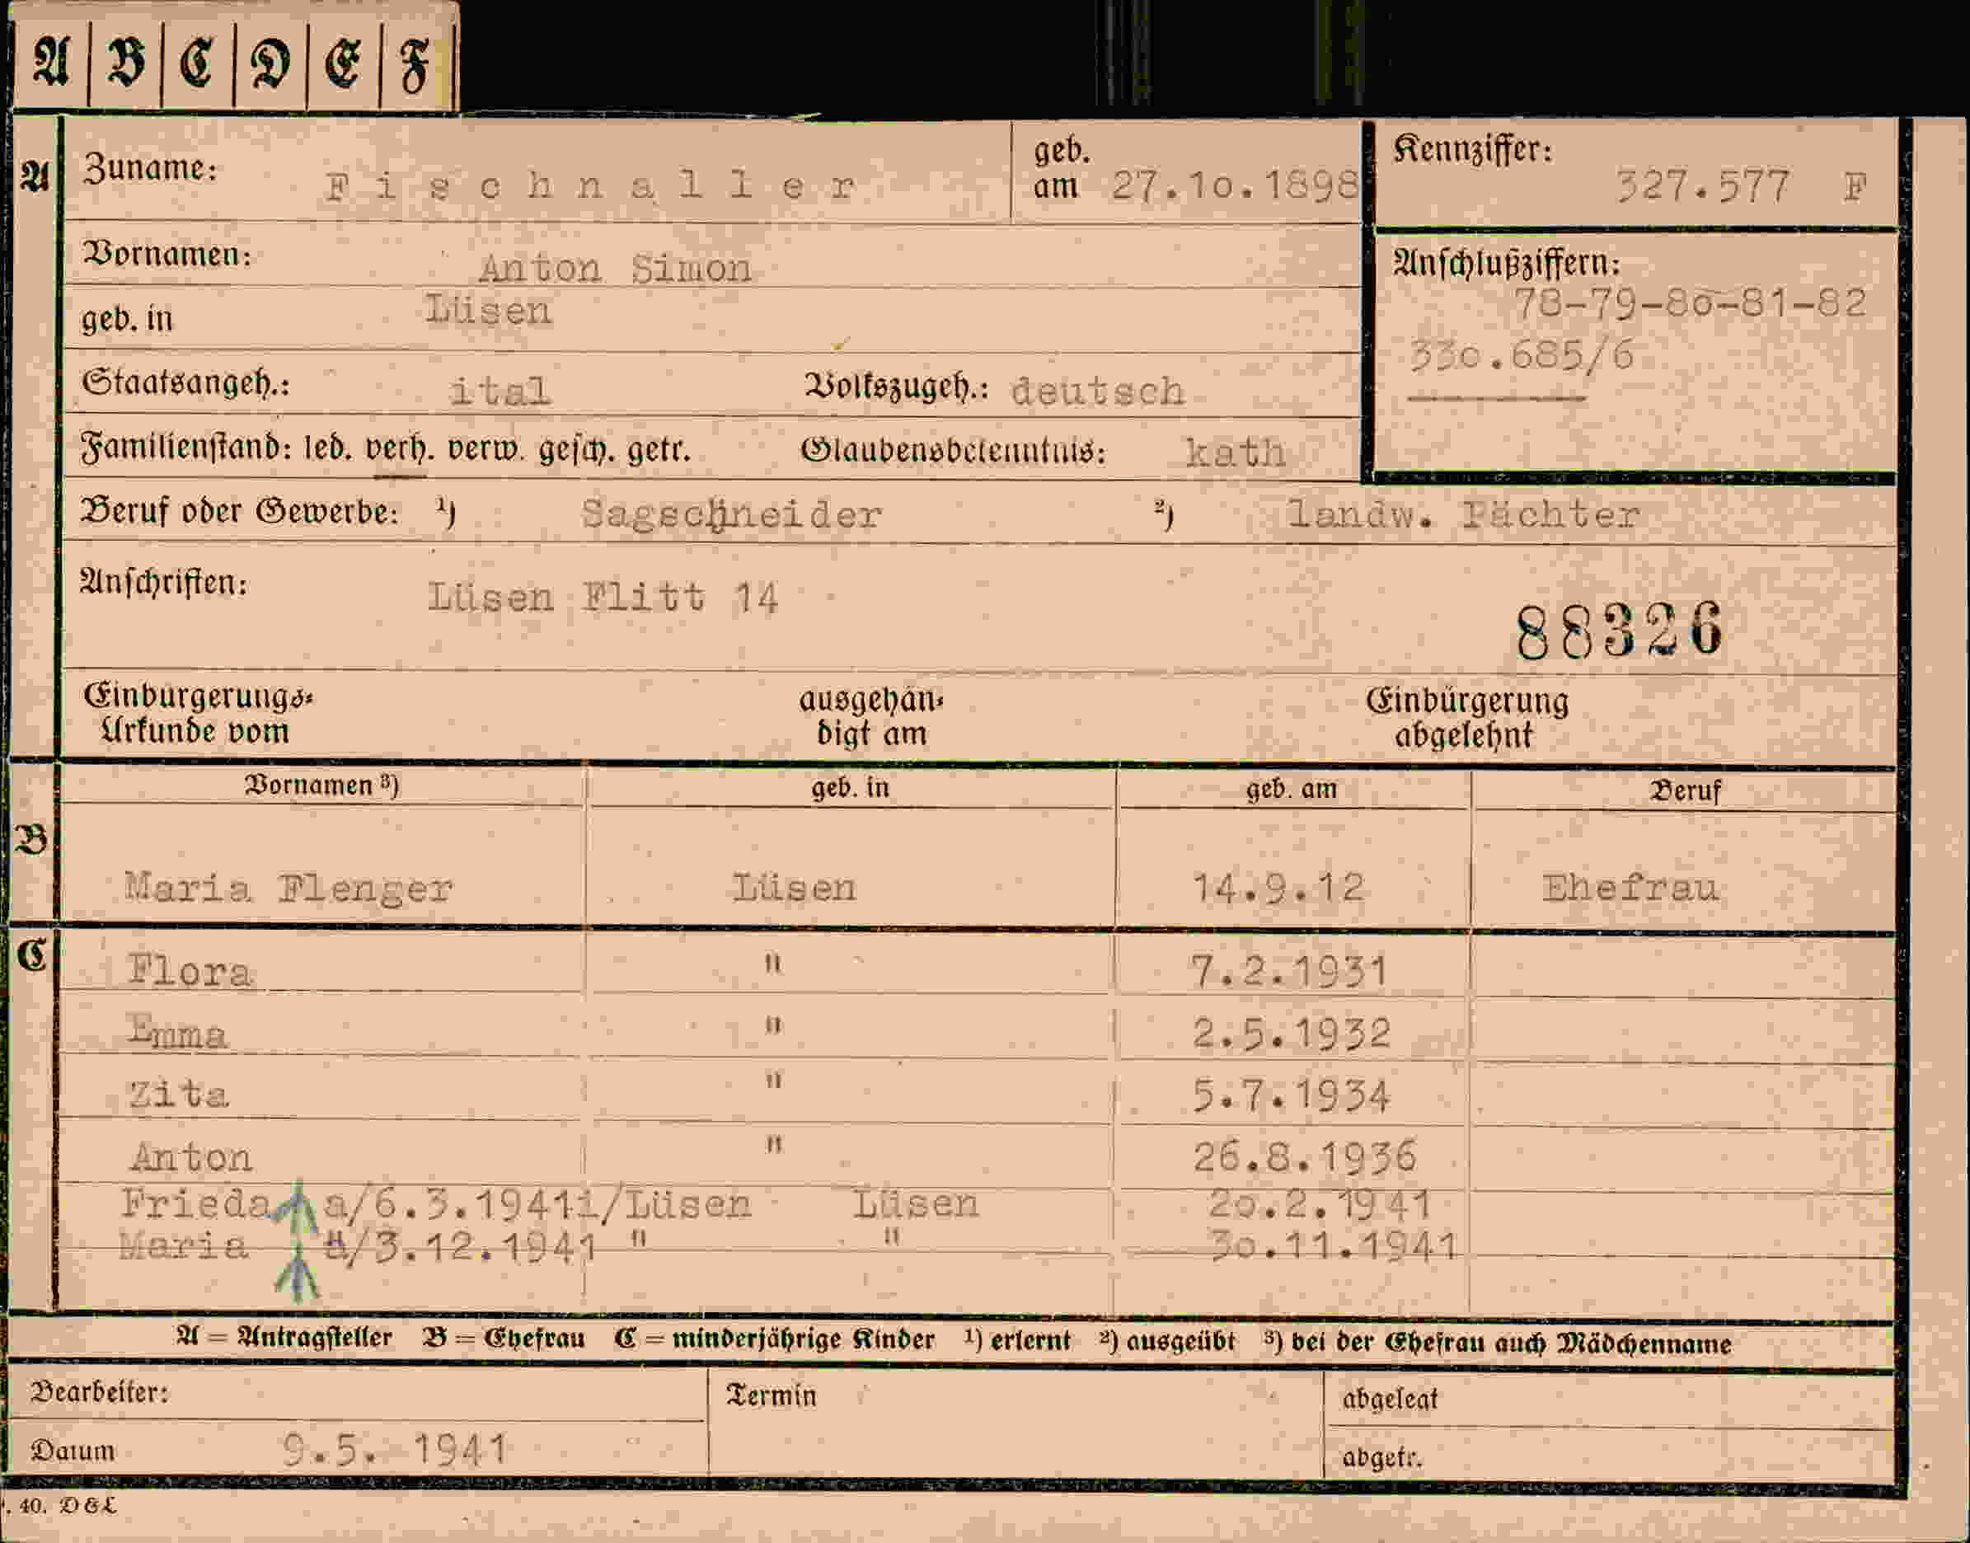This screenshot has height=1543, width=1970.
Task: Click wife's birth date 14.9.12
Action: click(x=1278, y=888)
